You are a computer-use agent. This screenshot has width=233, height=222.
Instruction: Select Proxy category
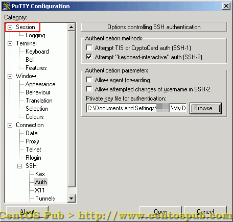pos(32,141)
